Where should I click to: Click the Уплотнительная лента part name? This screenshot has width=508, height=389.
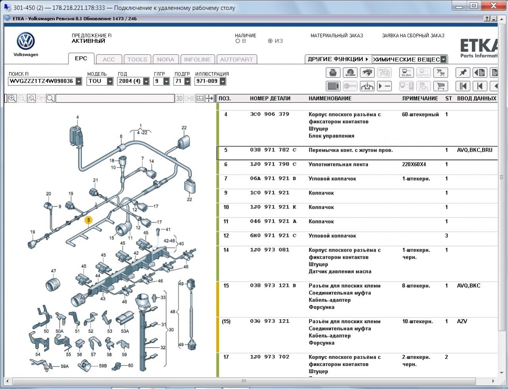coord(338,164)
